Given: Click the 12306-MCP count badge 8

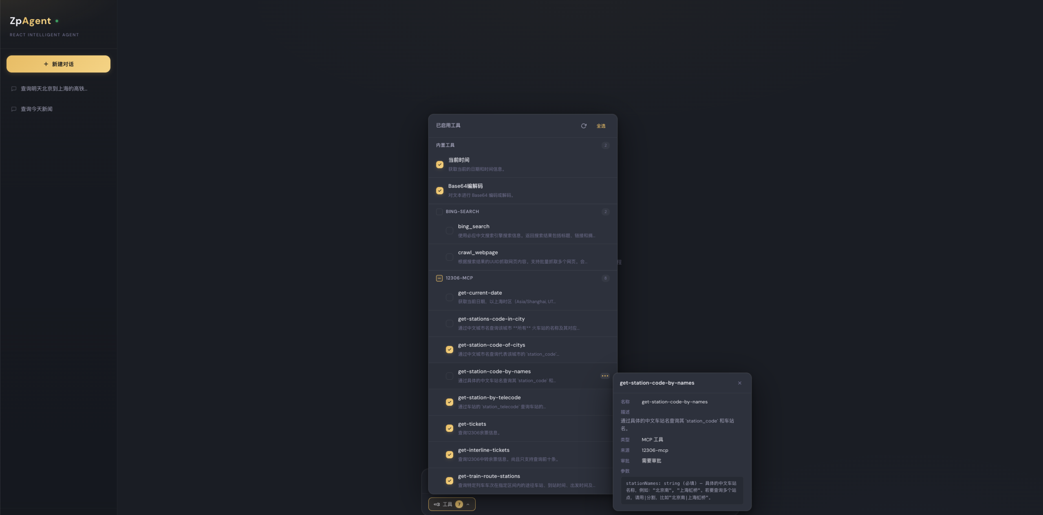Looking at the screenshot, I should pos(605,278).
